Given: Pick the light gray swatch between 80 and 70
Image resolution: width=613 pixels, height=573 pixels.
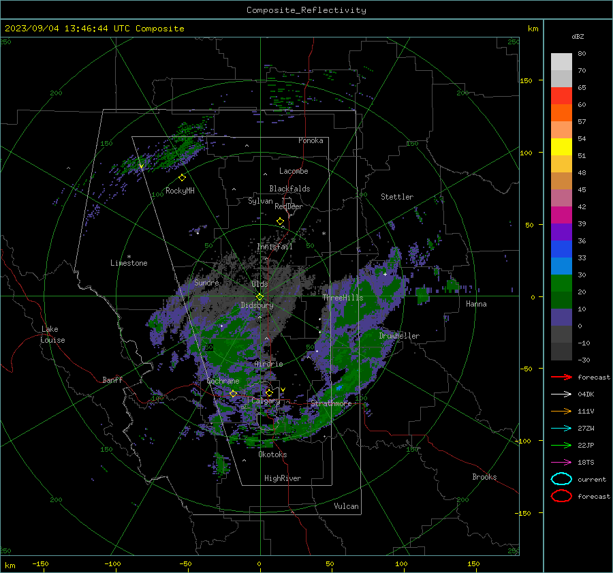Looking at the screenshot, I should click(x=561, y=62).
